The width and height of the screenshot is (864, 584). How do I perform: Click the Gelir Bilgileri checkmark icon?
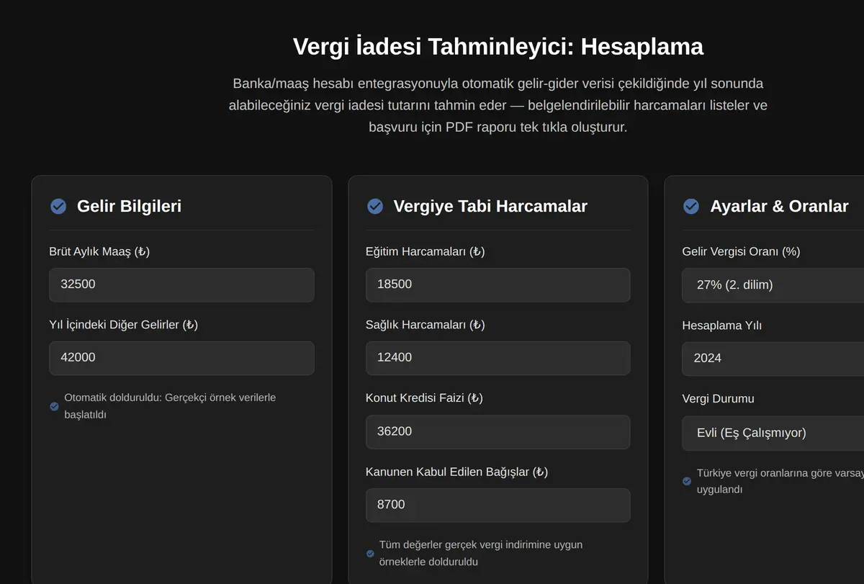(58, 207)
